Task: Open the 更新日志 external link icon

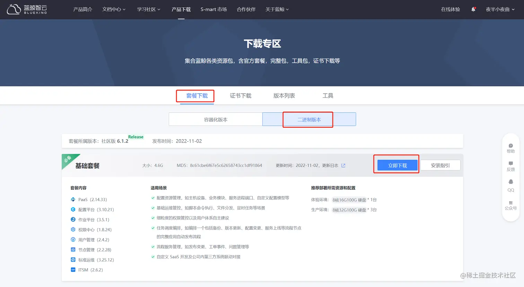Action: click(343, 166)
